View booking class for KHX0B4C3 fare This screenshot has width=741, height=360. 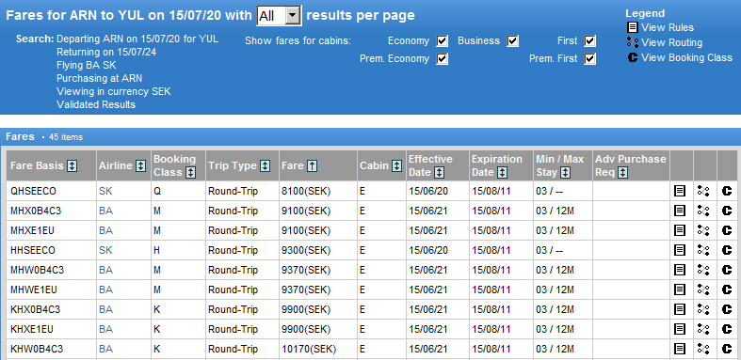pyautogui.click(x=727, y=309)
